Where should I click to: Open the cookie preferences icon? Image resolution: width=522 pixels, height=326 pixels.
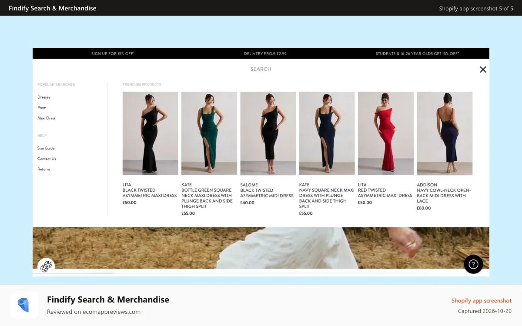coord(46,266)
